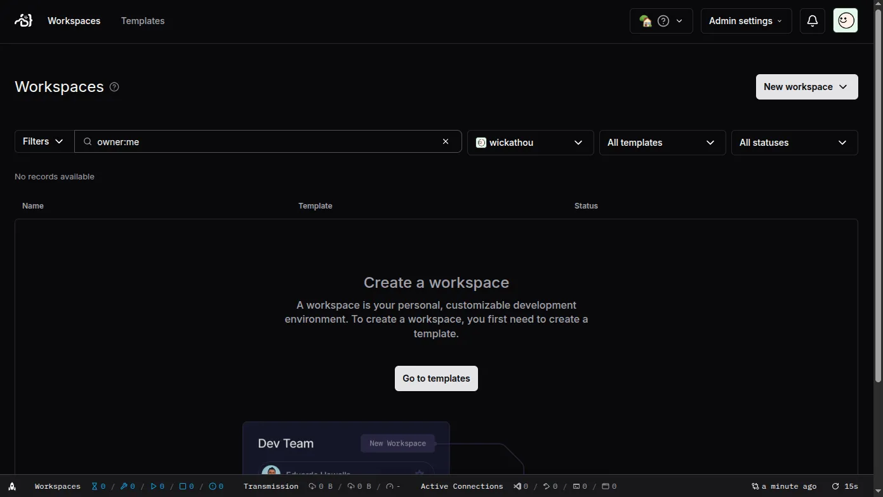Viewport: 883px width, 497px height.
Task: Click the user avatar smiley icon
Action: [x=845, y=20]
